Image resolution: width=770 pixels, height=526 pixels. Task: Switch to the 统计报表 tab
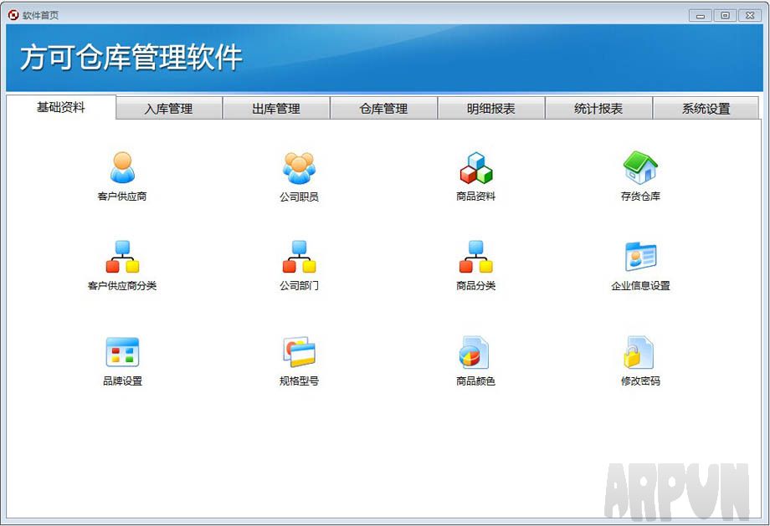[598, 108]
